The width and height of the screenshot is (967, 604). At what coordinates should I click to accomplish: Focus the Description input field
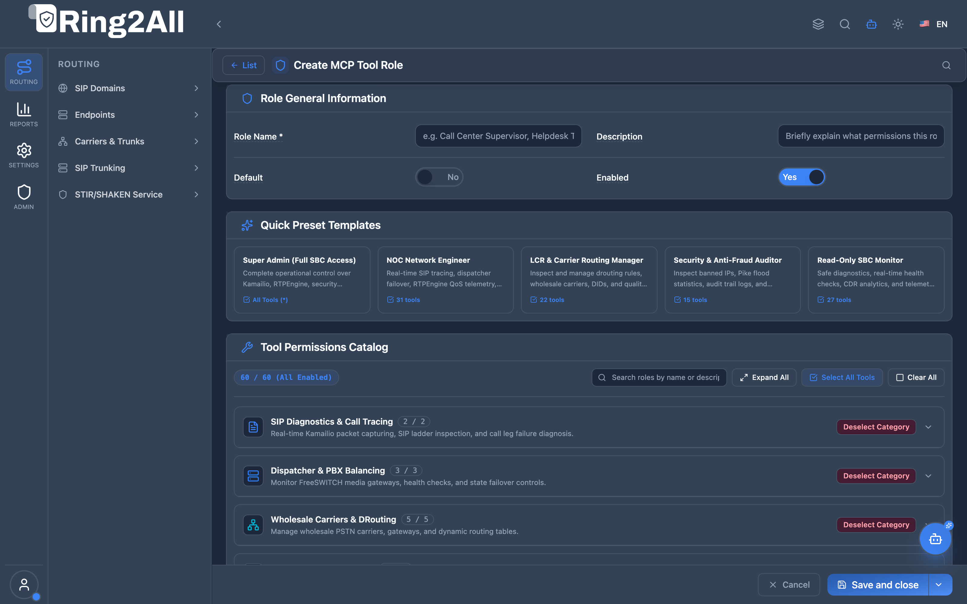861,136
